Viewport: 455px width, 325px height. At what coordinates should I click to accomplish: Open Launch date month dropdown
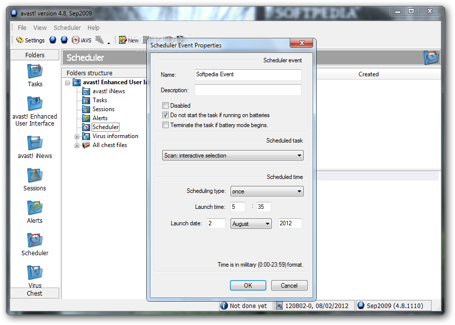point(251,224)
